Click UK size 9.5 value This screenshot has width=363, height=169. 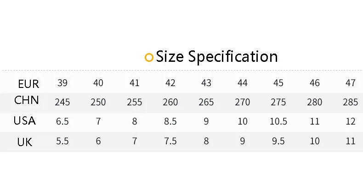click(x=278, y=141)
